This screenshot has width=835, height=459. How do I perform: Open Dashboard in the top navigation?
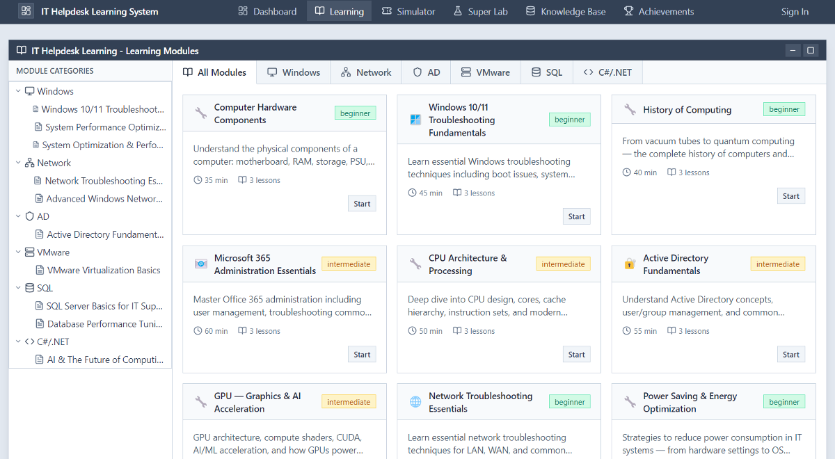[267, 11]
